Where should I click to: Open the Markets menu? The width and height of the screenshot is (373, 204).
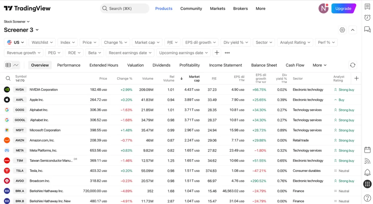point(217,8)
